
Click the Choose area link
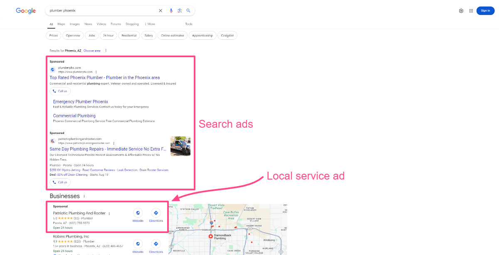click(92, 51)
